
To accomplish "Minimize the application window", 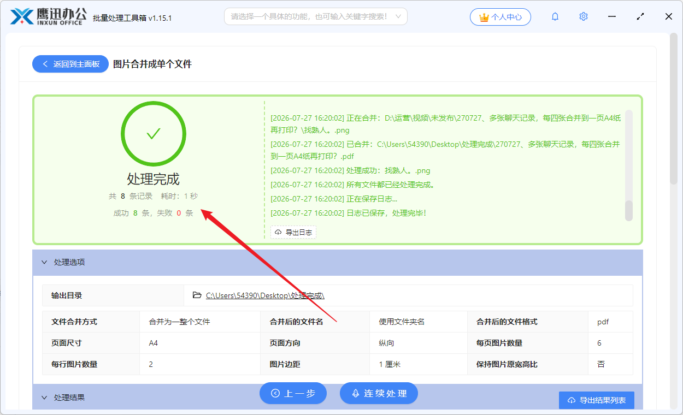I will [612, 17].
